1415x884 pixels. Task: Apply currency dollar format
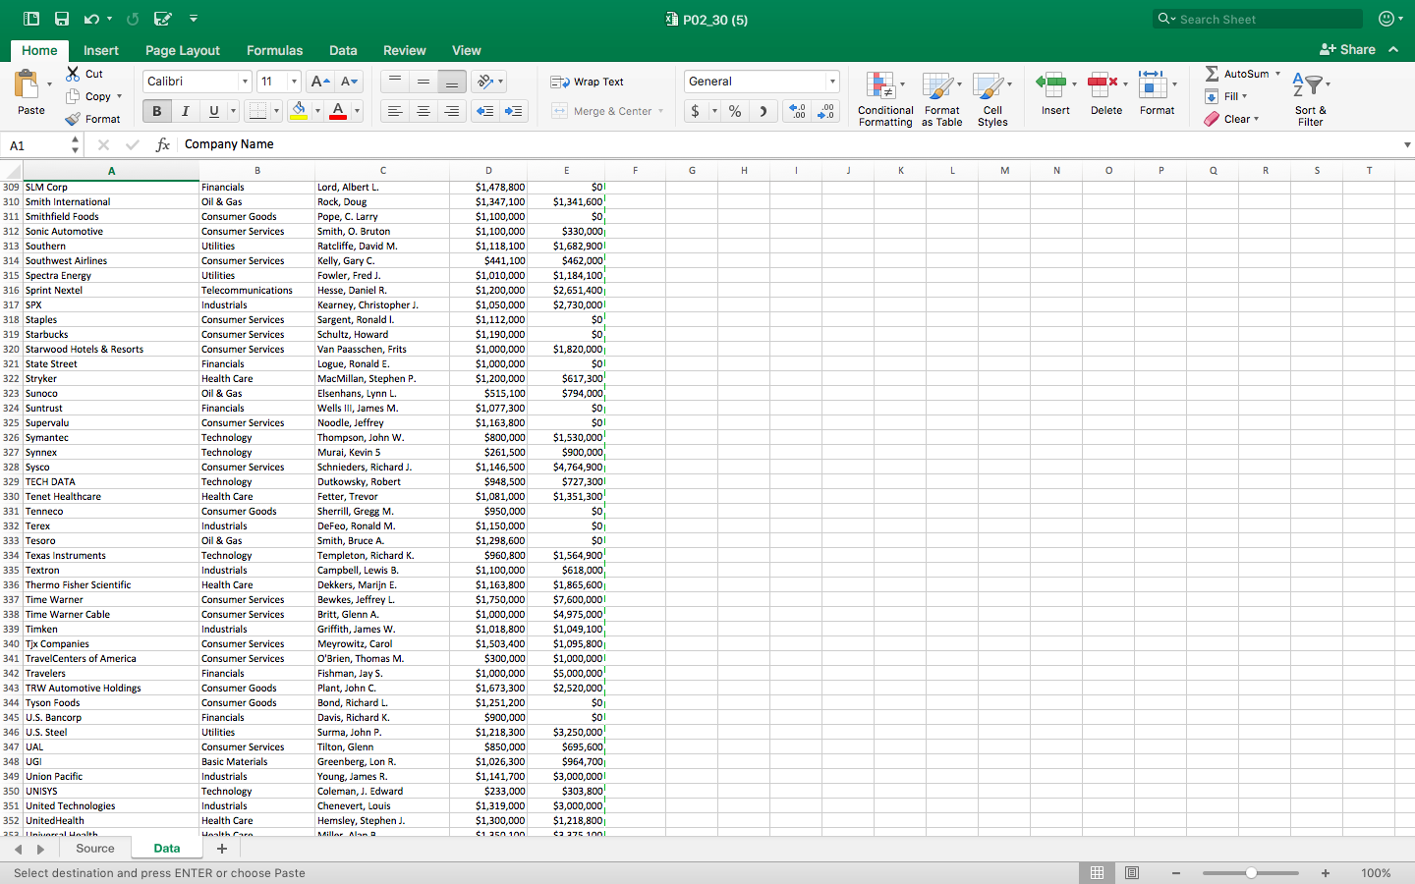[695, 111]
